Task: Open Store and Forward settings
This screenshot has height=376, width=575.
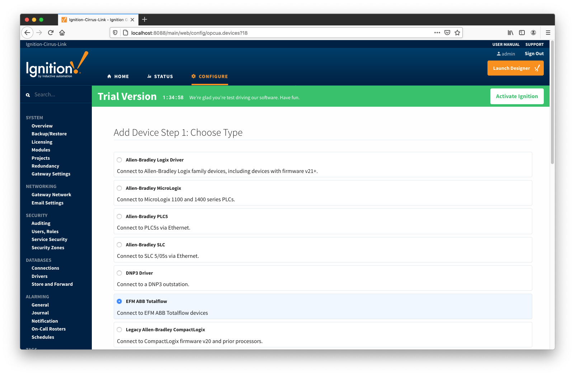Action: [52, 284]
